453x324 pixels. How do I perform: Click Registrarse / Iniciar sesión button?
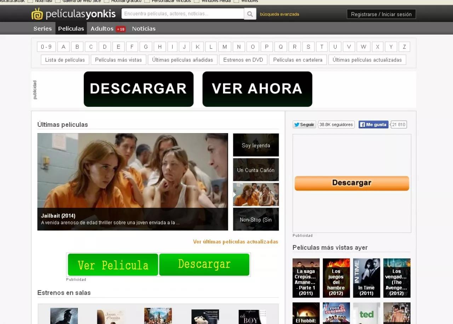381,14
